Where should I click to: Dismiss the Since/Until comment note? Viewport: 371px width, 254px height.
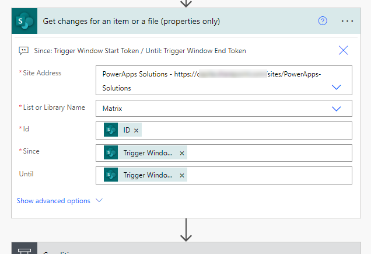pyautogui.click(x=343, y=50)
